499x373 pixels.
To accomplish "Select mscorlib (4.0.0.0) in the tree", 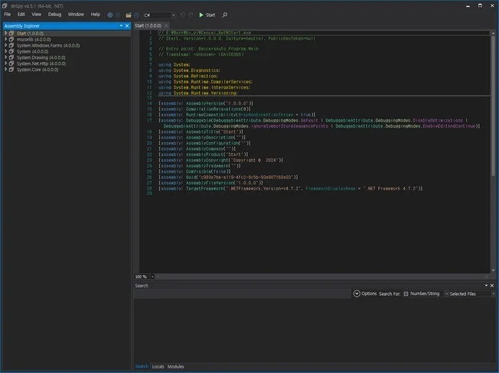I will click(x=34, y=40).
